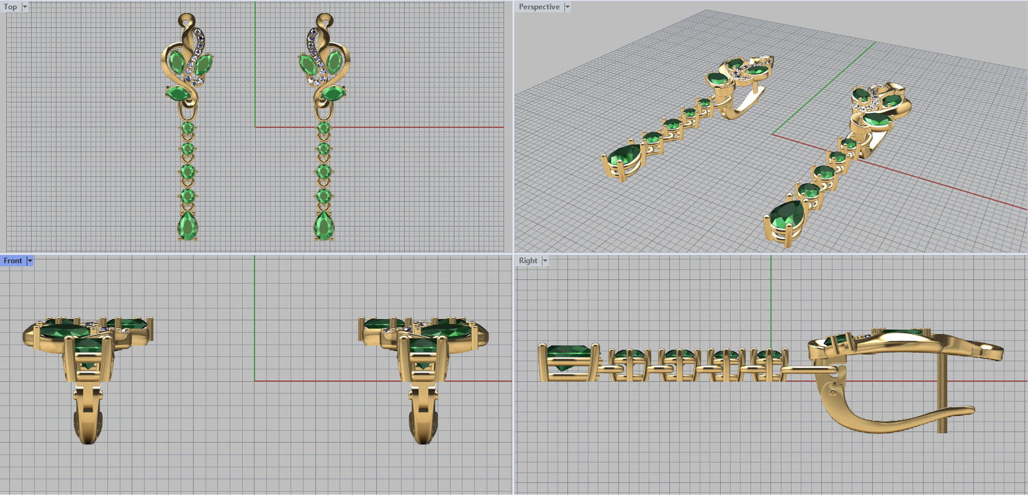Select the Front viewport title label

pos(12,261)
